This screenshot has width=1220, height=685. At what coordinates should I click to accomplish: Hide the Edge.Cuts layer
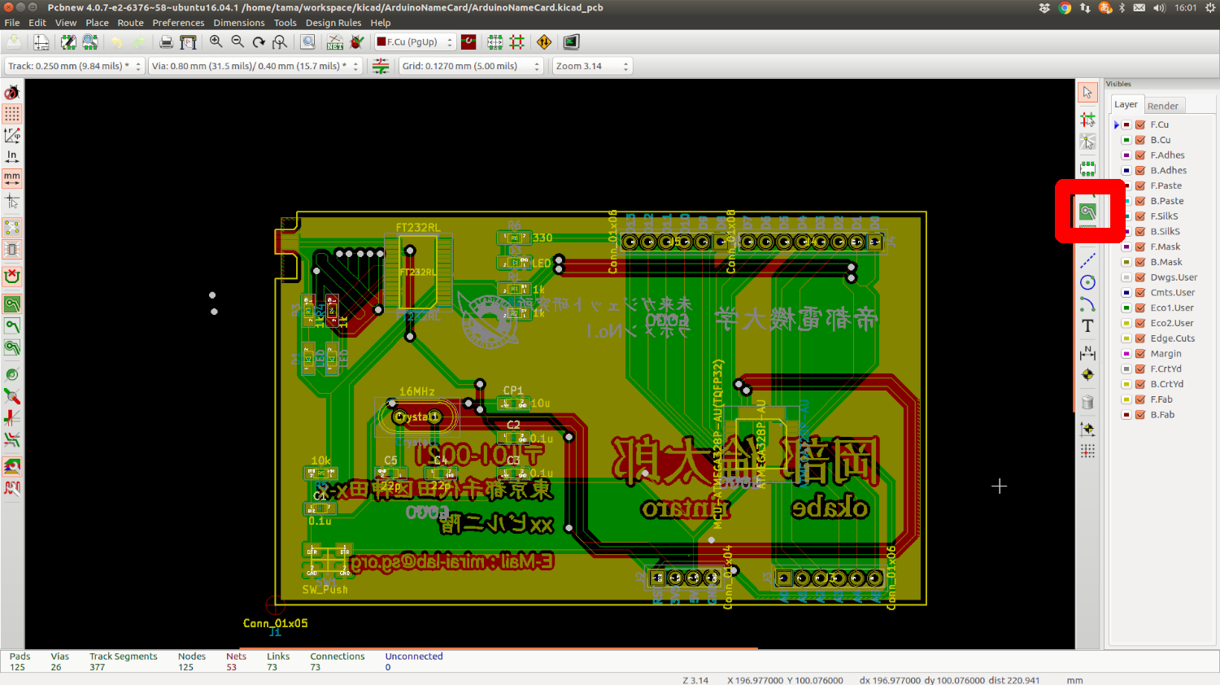point(1140,338)
